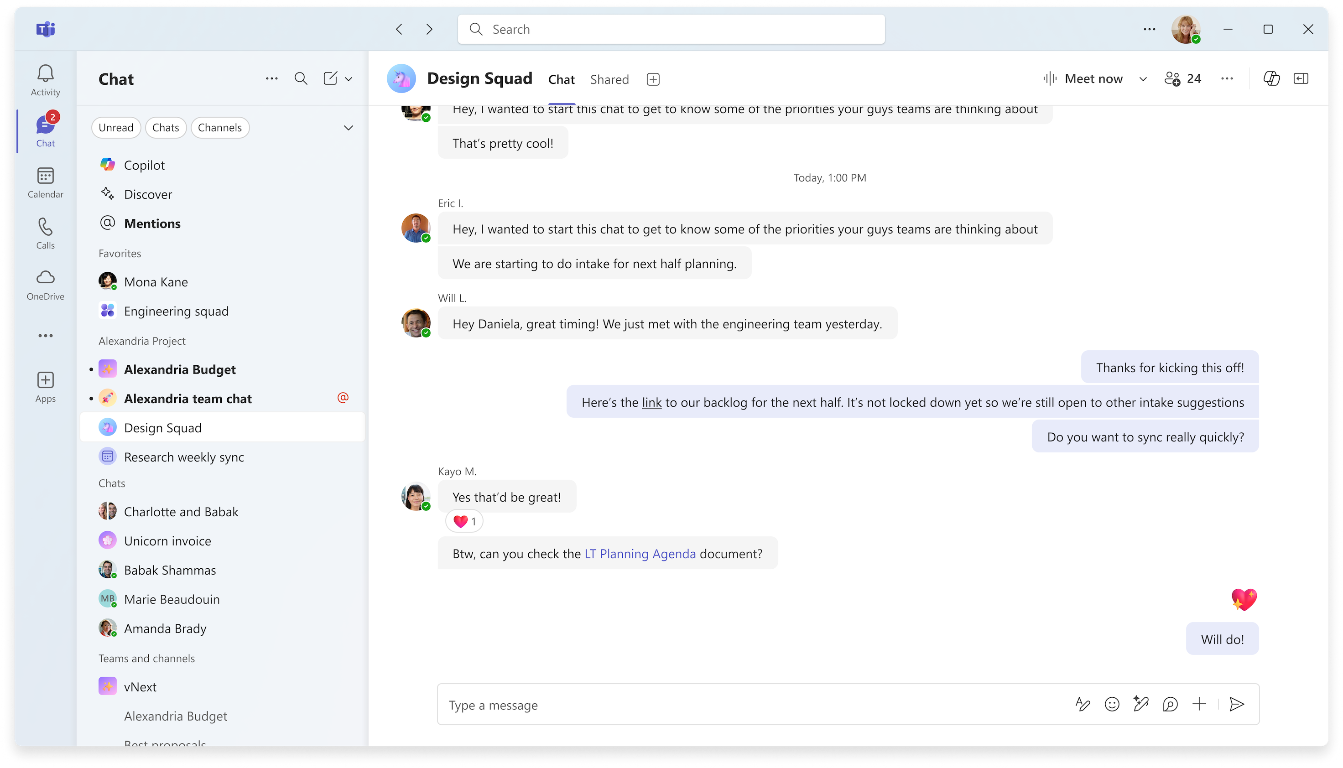Click the backlog link in chat
Image resolution: width=1343 pixels, height=768 pixels.
point(651,402)
